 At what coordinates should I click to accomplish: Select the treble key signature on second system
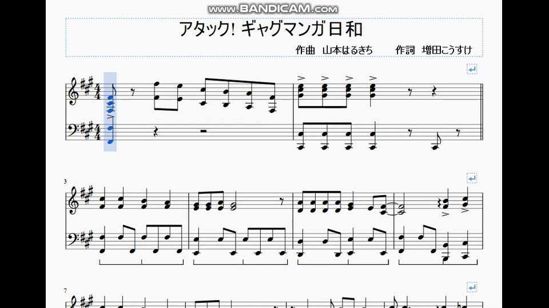87,195
